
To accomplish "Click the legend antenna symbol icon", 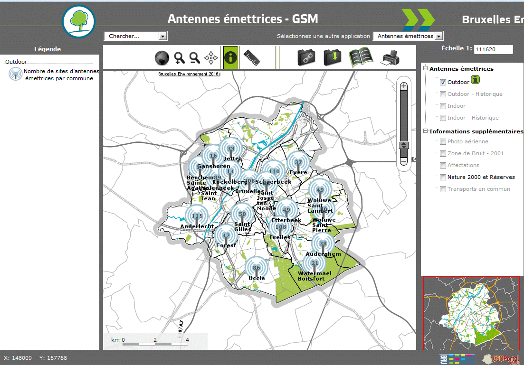I will [x=15, y=74].
